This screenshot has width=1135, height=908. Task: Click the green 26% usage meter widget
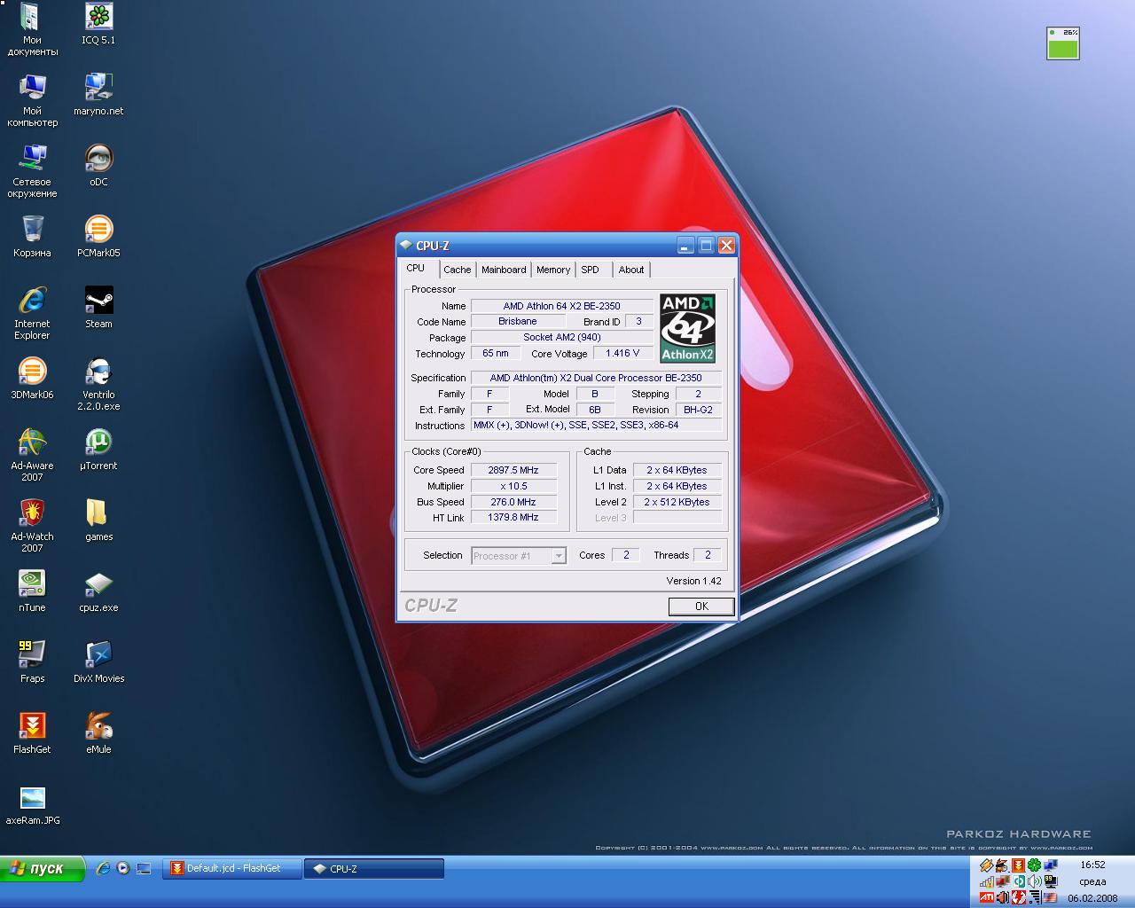pos(1063,43)
